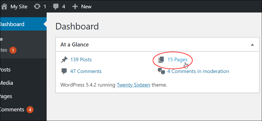The width and height of the screenshot is (262, 121).
Task: Click the plus icon next to New
Action: pyautogui.click(x=75, y=7)
